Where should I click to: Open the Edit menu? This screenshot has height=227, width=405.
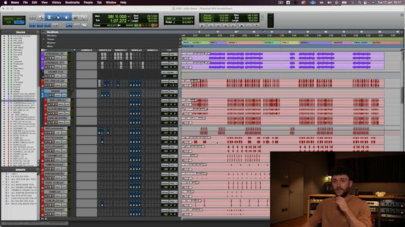pos(34,3)
